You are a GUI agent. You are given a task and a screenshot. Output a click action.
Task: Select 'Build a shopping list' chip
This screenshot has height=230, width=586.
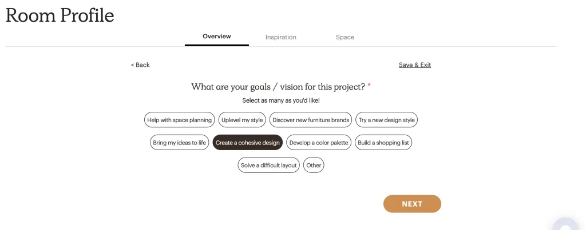[383, 143]
